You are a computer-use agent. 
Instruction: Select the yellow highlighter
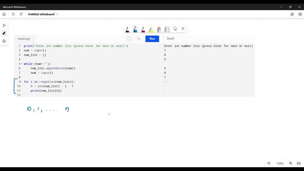tap(151, 29)
